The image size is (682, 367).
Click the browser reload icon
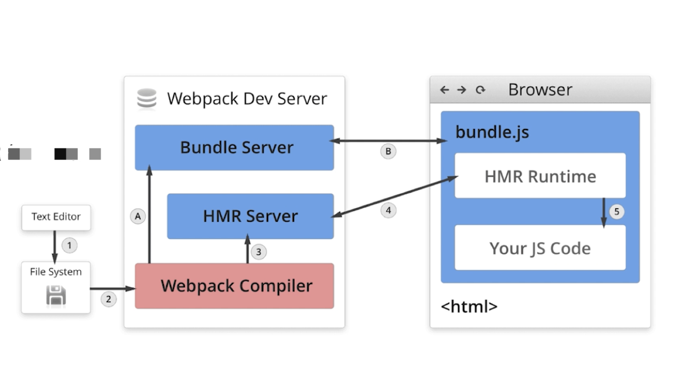[x=480, y=90]
